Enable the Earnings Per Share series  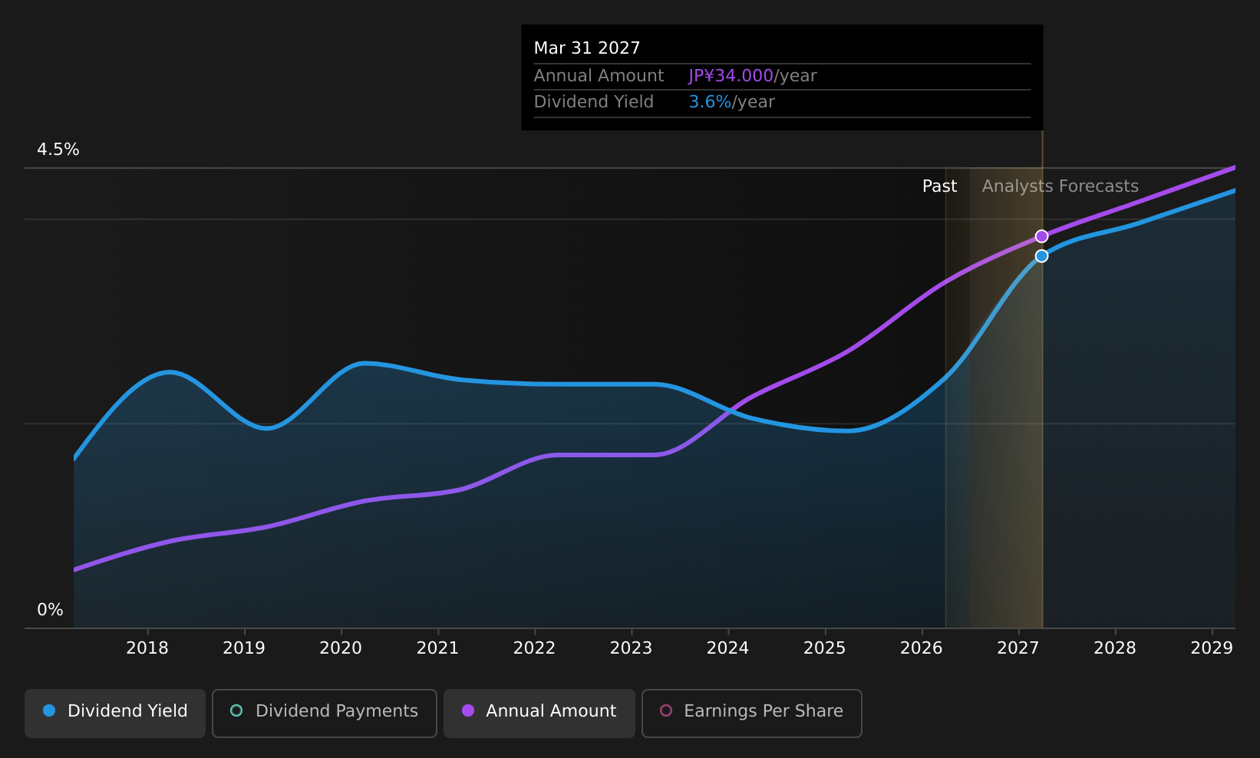pos(752,713)
